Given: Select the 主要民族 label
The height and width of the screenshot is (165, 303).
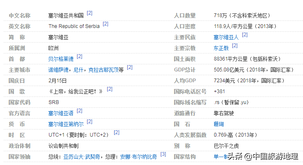Looking at the screenshot, I should (x=185, y=37).
